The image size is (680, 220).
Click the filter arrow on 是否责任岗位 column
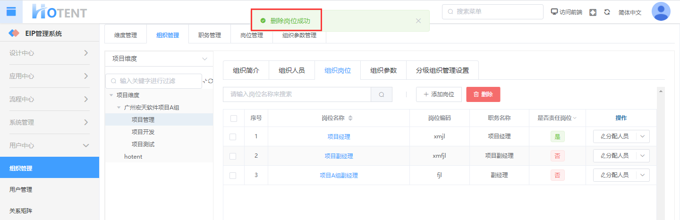point(575,118)
